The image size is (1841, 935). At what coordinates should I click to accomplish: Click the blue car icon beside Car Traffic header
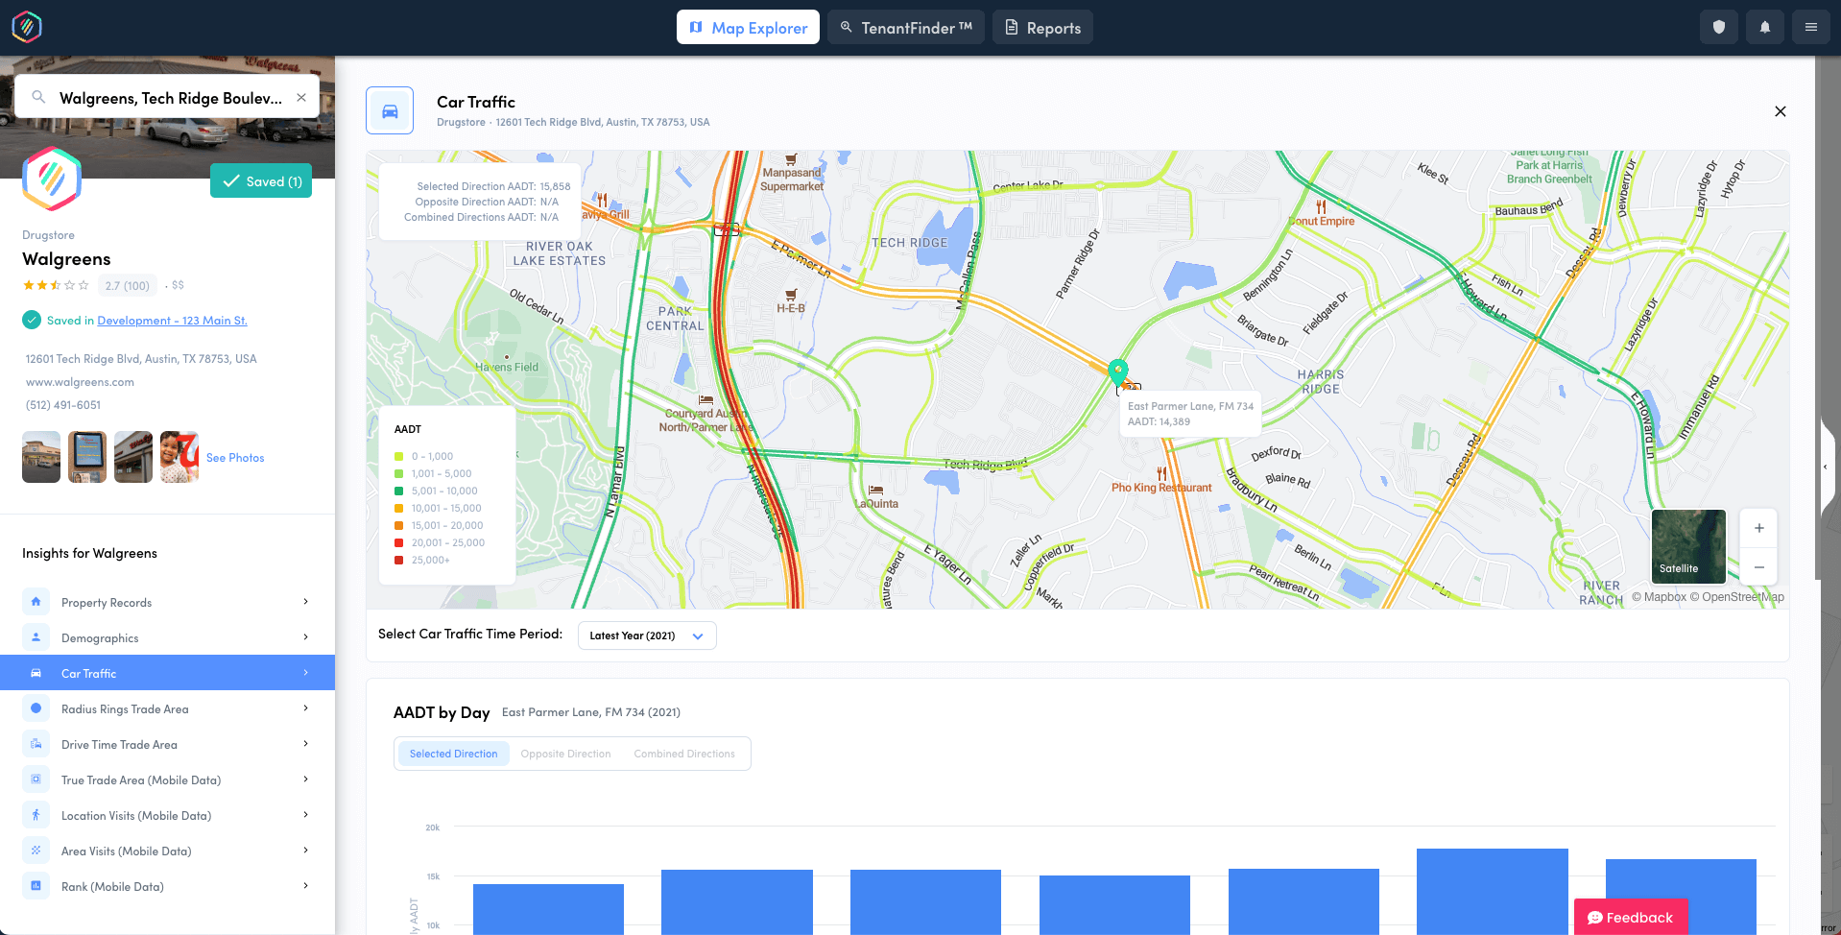click(389, 109)
